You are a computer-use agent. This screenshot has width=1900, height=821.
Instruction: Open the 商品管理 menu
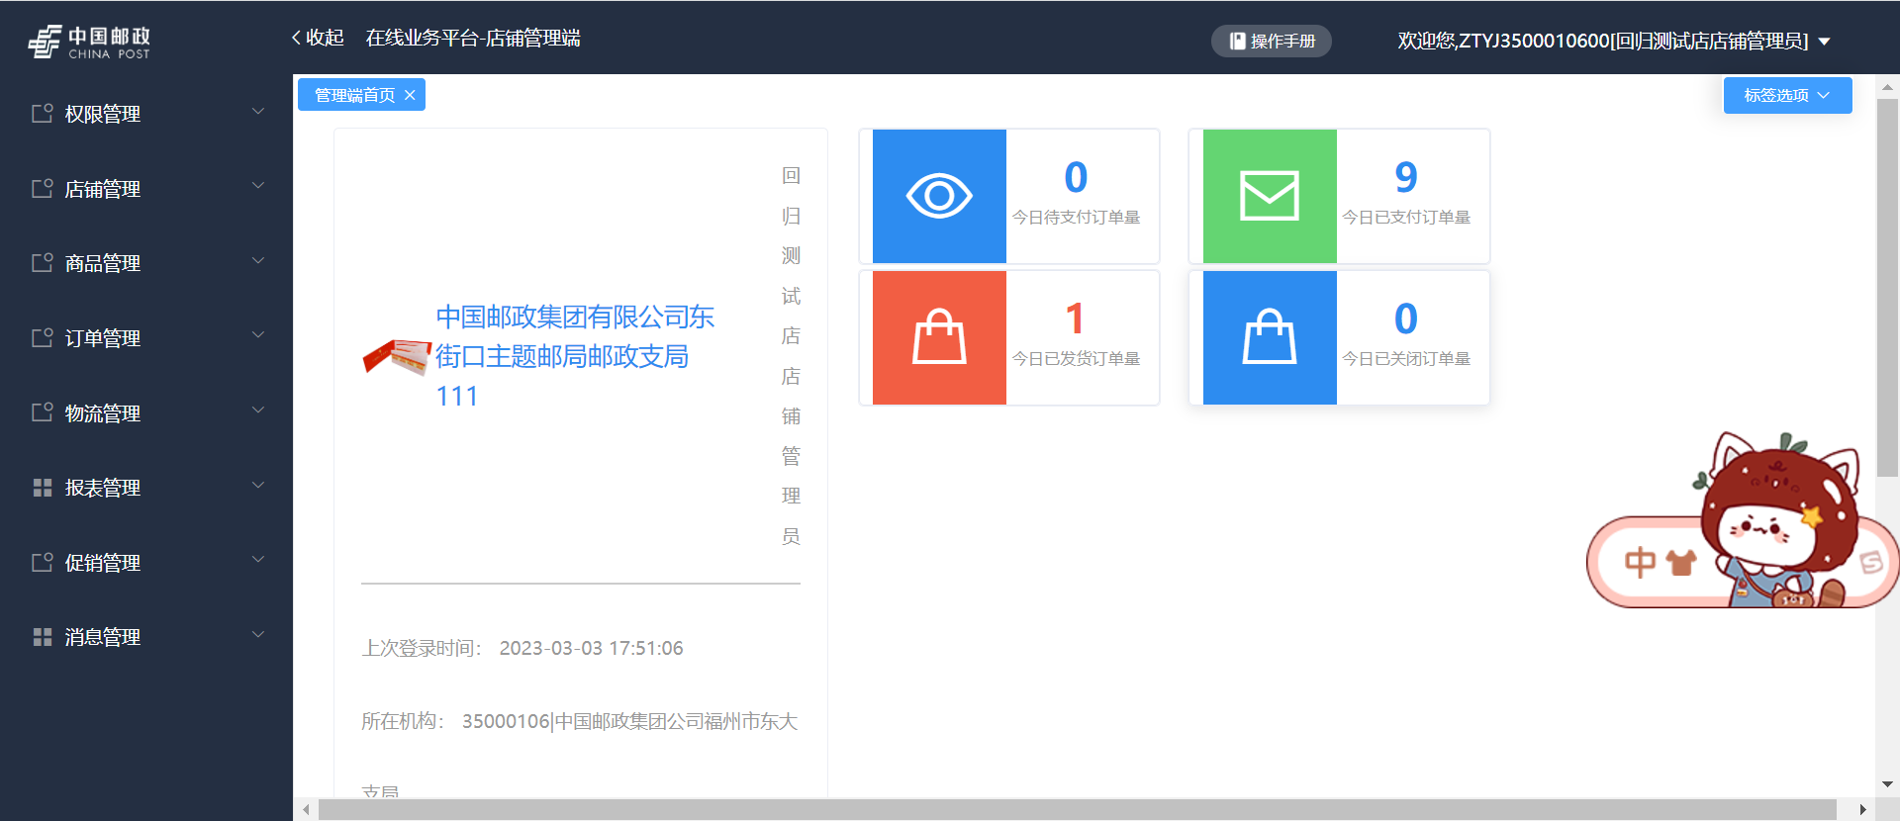tap(146, 263)
